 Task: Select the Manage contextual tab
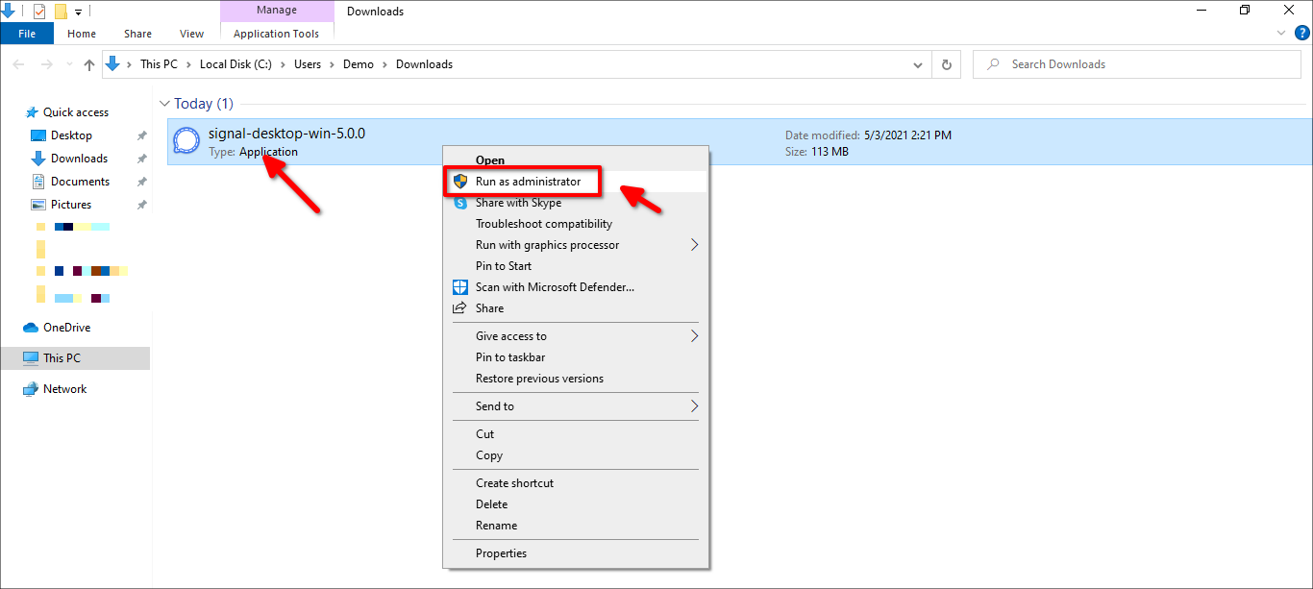click(x=277, y=11)
